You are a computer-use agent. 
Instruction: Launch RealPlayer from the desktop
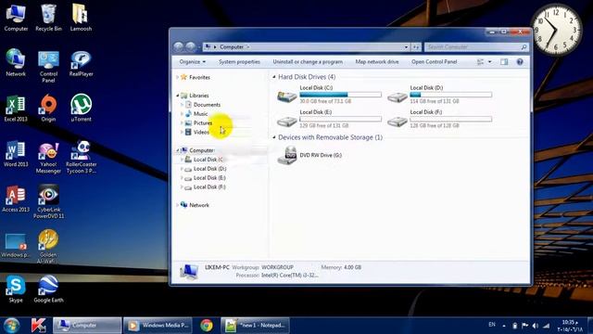coord(81,63)
